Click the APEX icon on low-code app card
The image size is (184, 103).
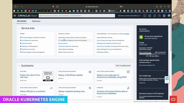click(128, 72)
